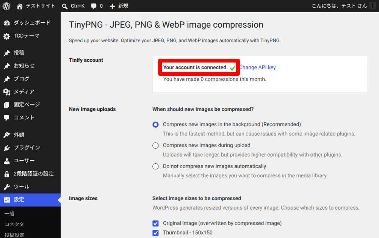Click the 外観 paintbrush icon

point(7,135)
